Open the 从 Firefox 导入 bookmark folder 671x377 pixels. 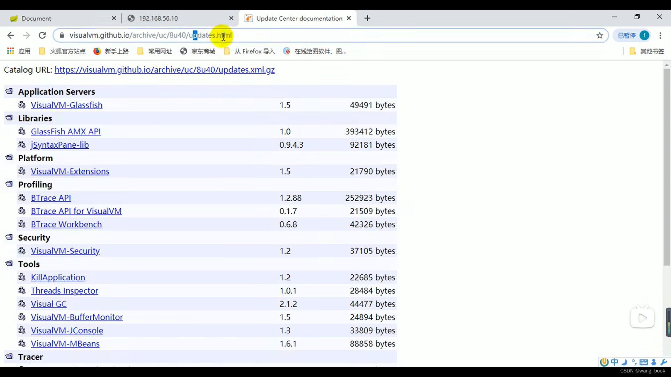250,51
